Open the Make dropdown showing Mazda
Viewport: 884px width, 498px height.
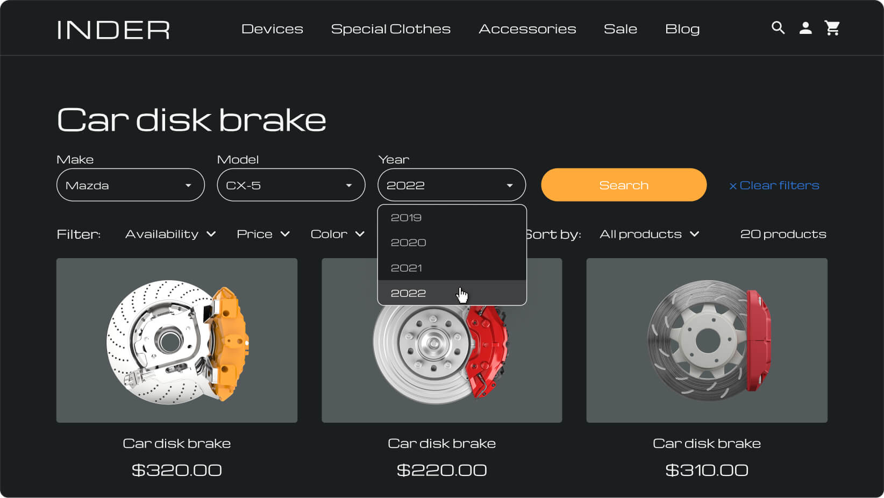130,185
